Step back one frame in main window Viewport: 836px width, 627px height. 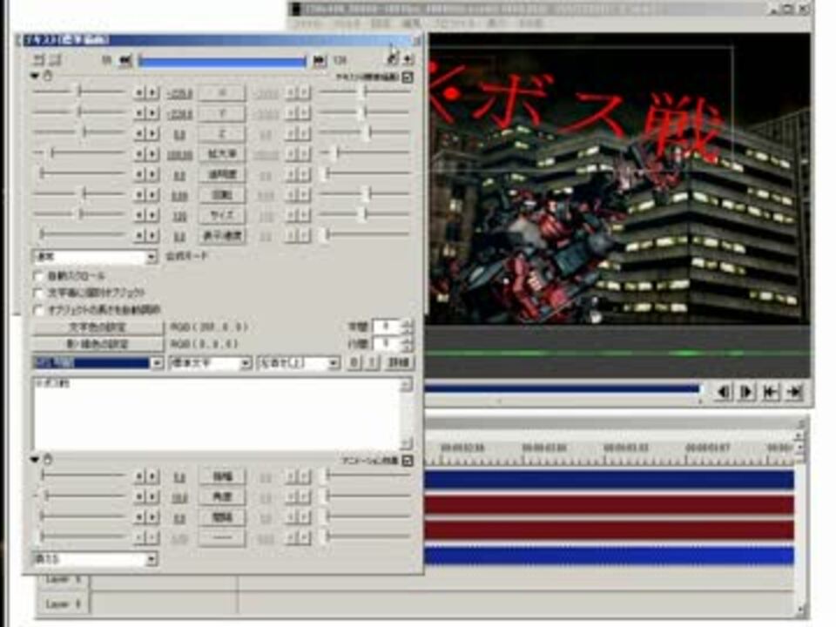click(724, 393)
